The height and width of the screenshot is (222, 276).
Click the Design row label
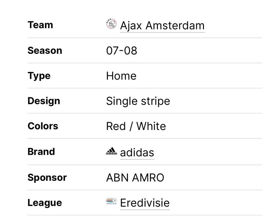(x=44, y=101)
